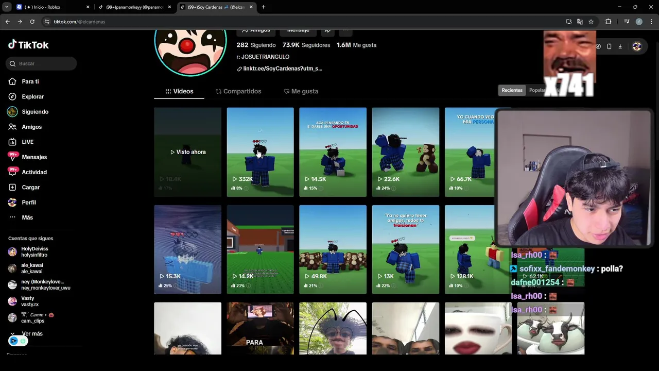Open the 'Visto ahora' video thumbnail

[x=187, y=152]
